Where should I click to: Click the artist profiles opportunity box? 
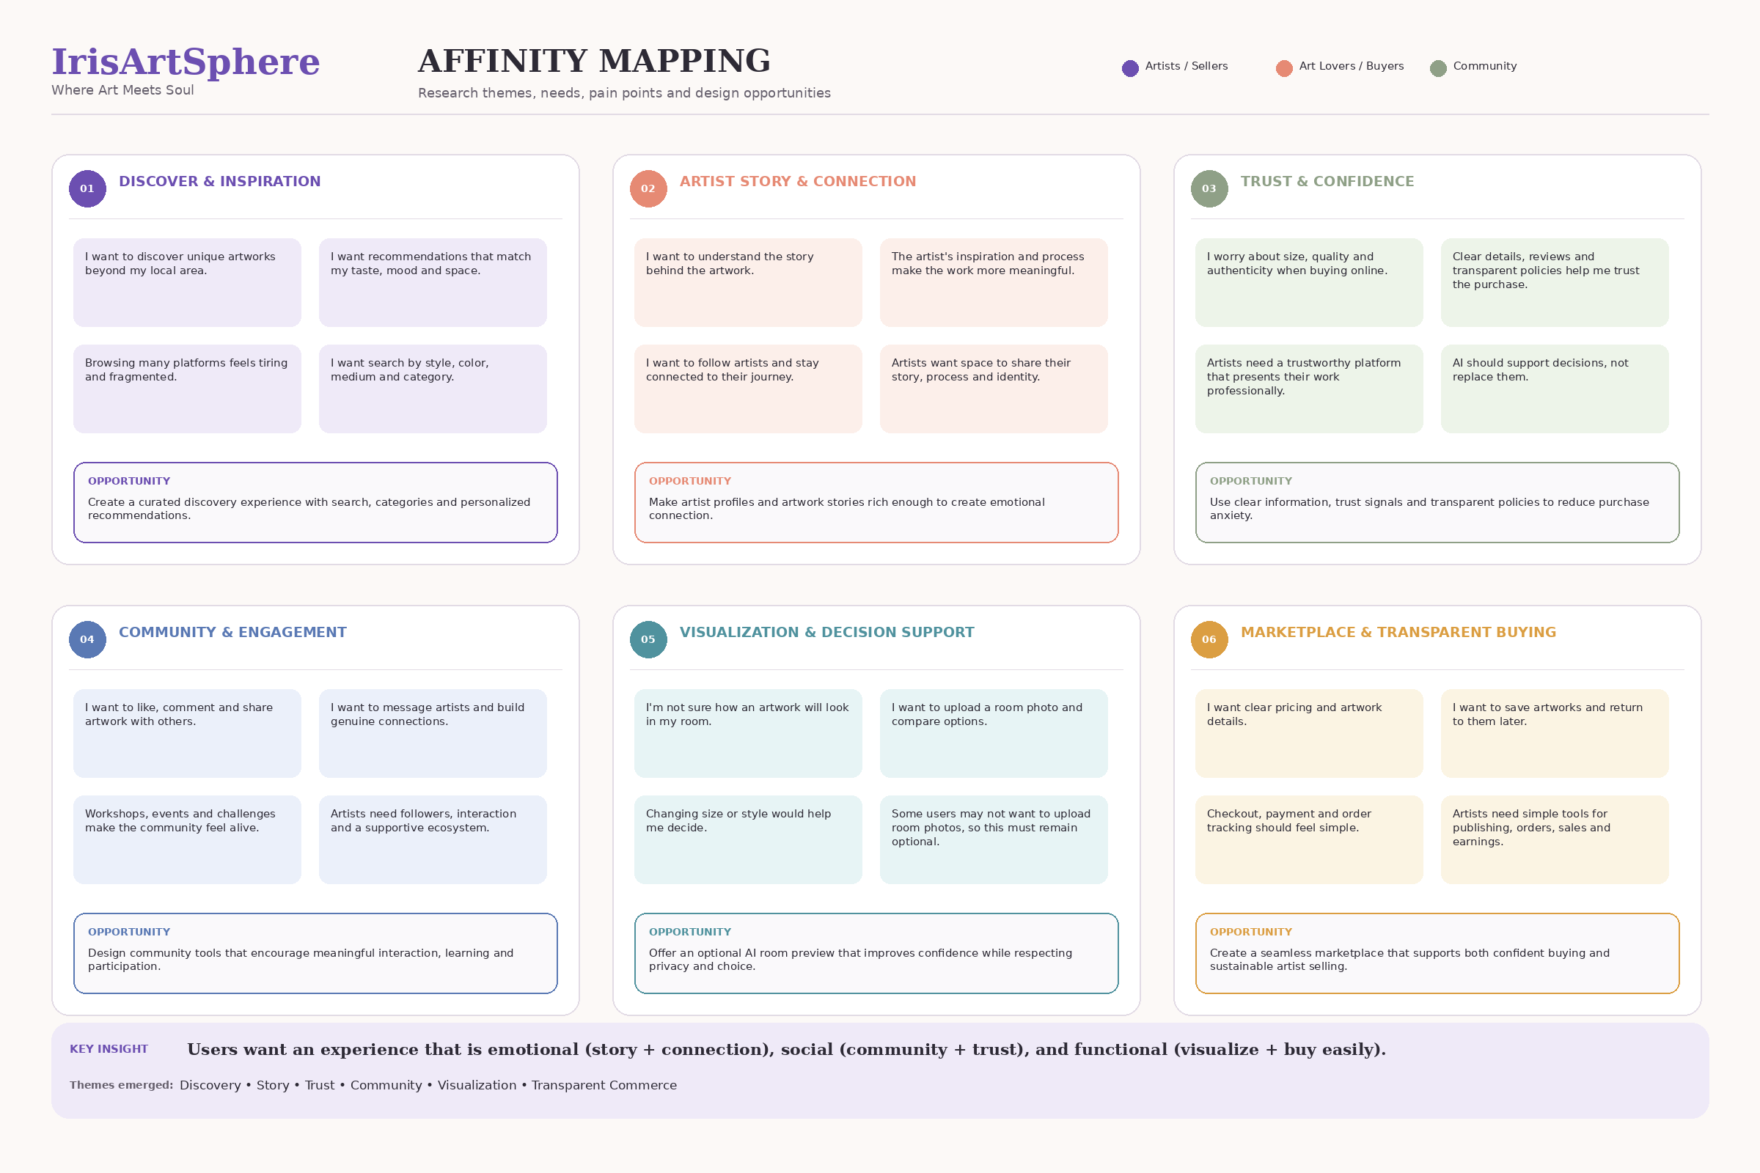coord(876,503)
